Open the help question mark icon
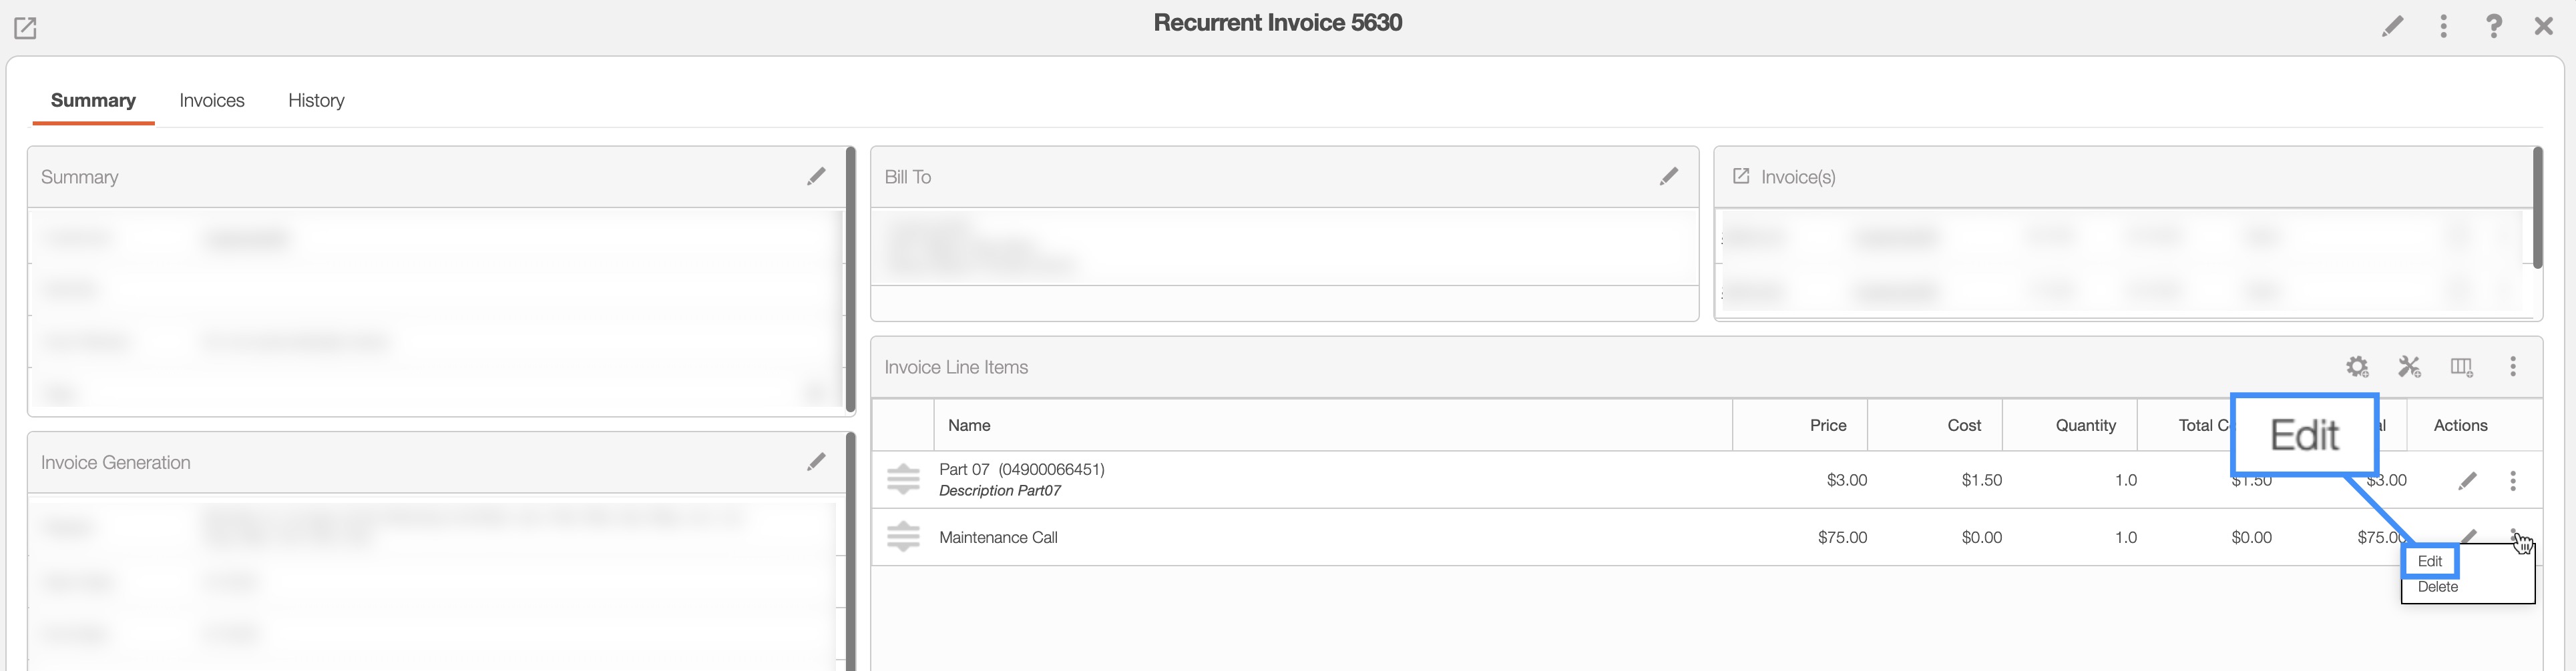Image resolution: width=2576 pixels, height=671 pixels. click(2494, 26)
